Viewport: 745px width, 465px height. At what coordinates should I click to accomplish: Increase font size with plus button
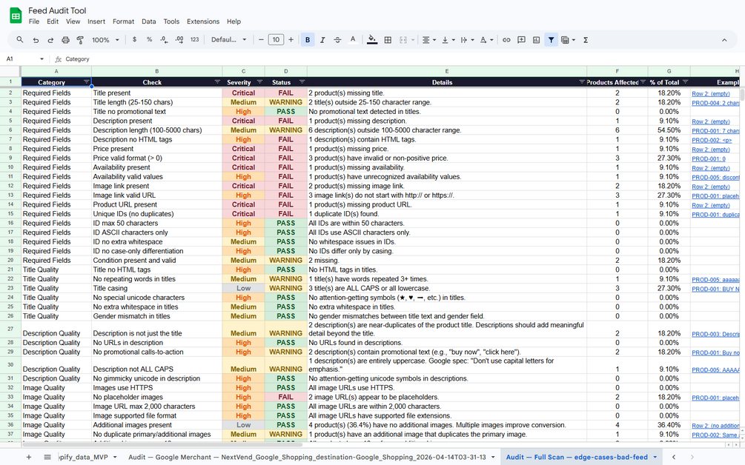(291, 40)
